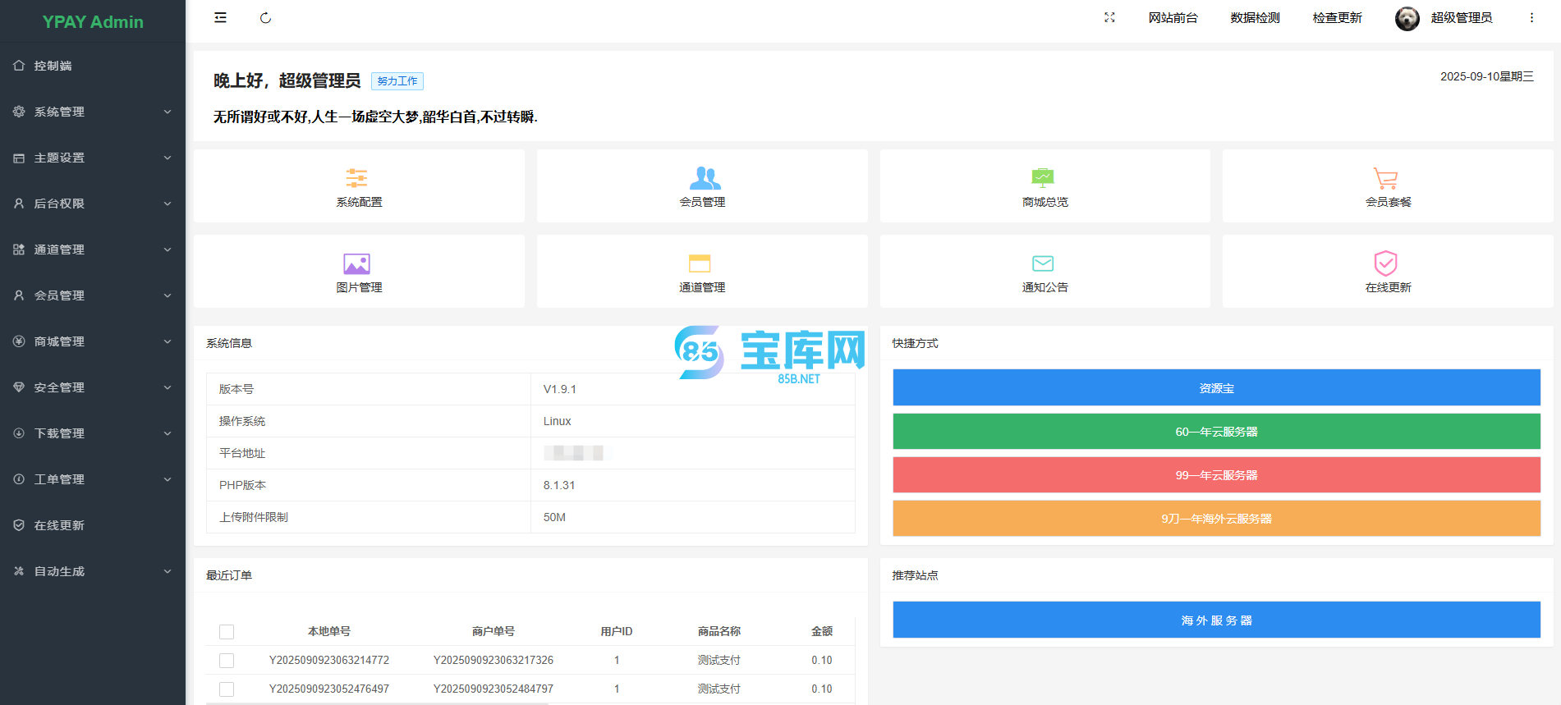Select order Y2025090923063214772 checkbox

(x=227, y=661)
